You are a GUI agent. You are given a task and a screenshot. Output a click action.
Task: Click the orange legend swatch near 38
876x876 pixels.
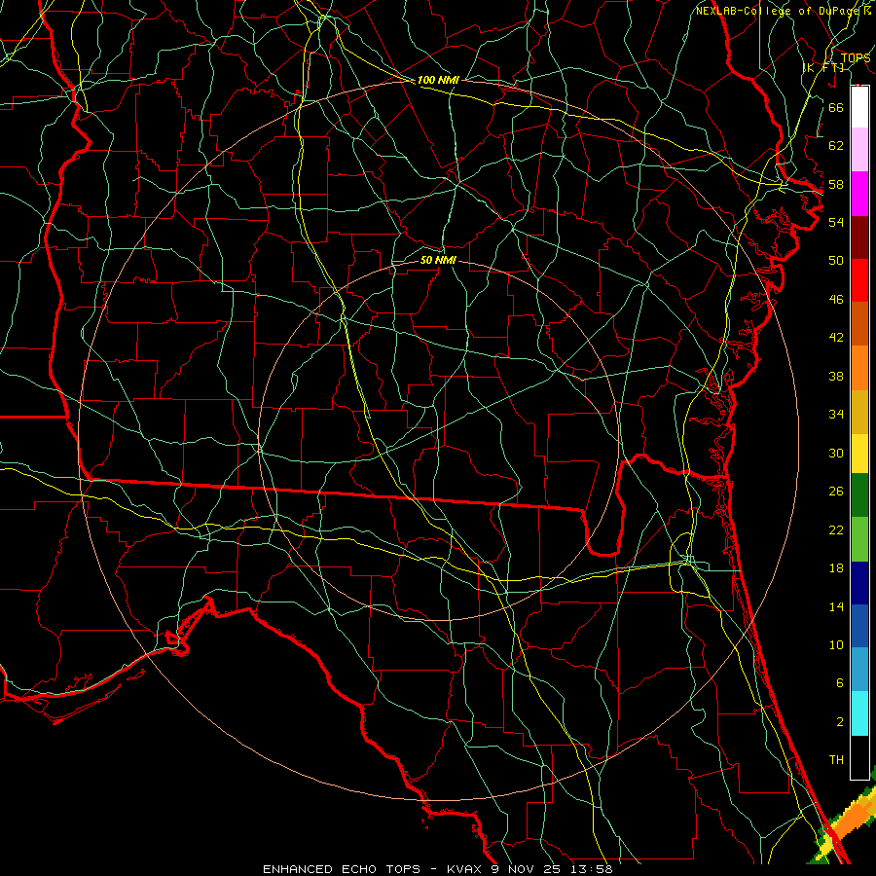(859, 367)
